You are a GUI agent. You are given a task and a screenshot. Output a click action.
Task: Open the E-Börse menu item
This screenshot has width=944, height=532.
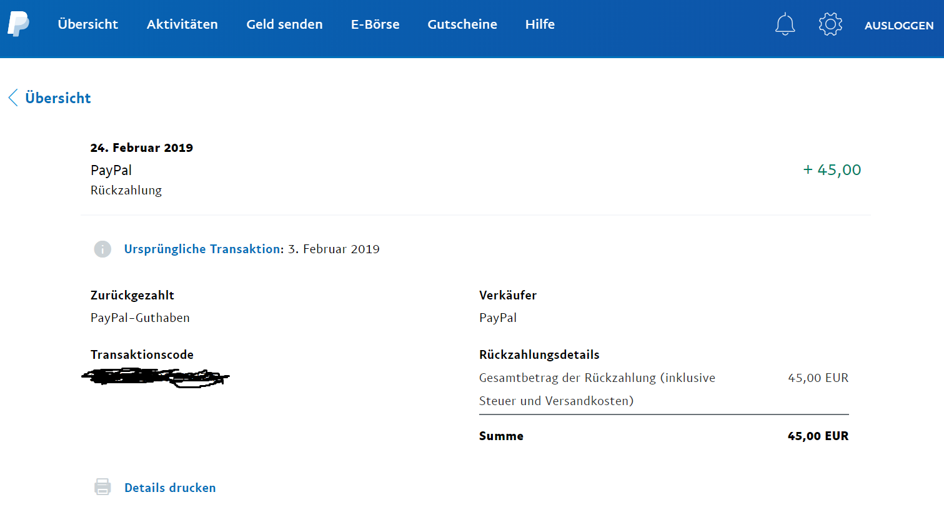point(375,24)
